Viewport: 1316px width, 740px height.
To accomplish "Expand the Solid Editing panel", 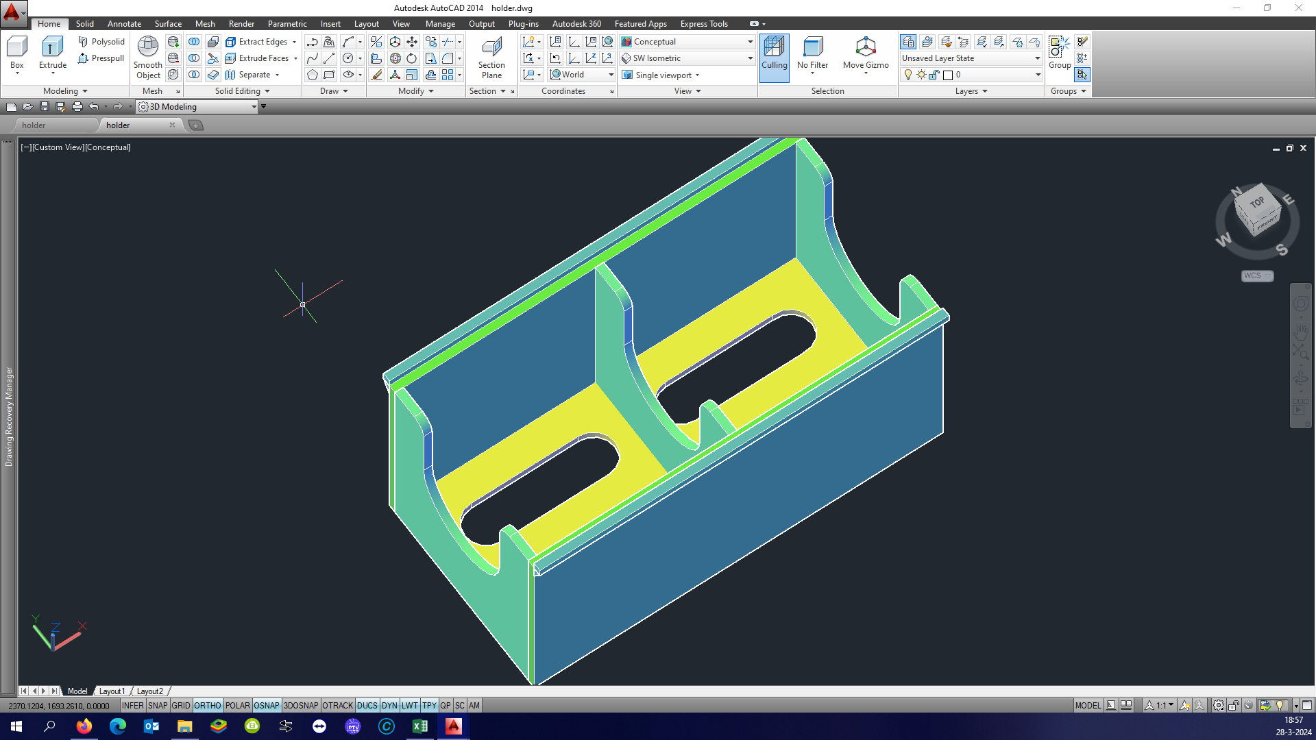I will pos(242,91).
